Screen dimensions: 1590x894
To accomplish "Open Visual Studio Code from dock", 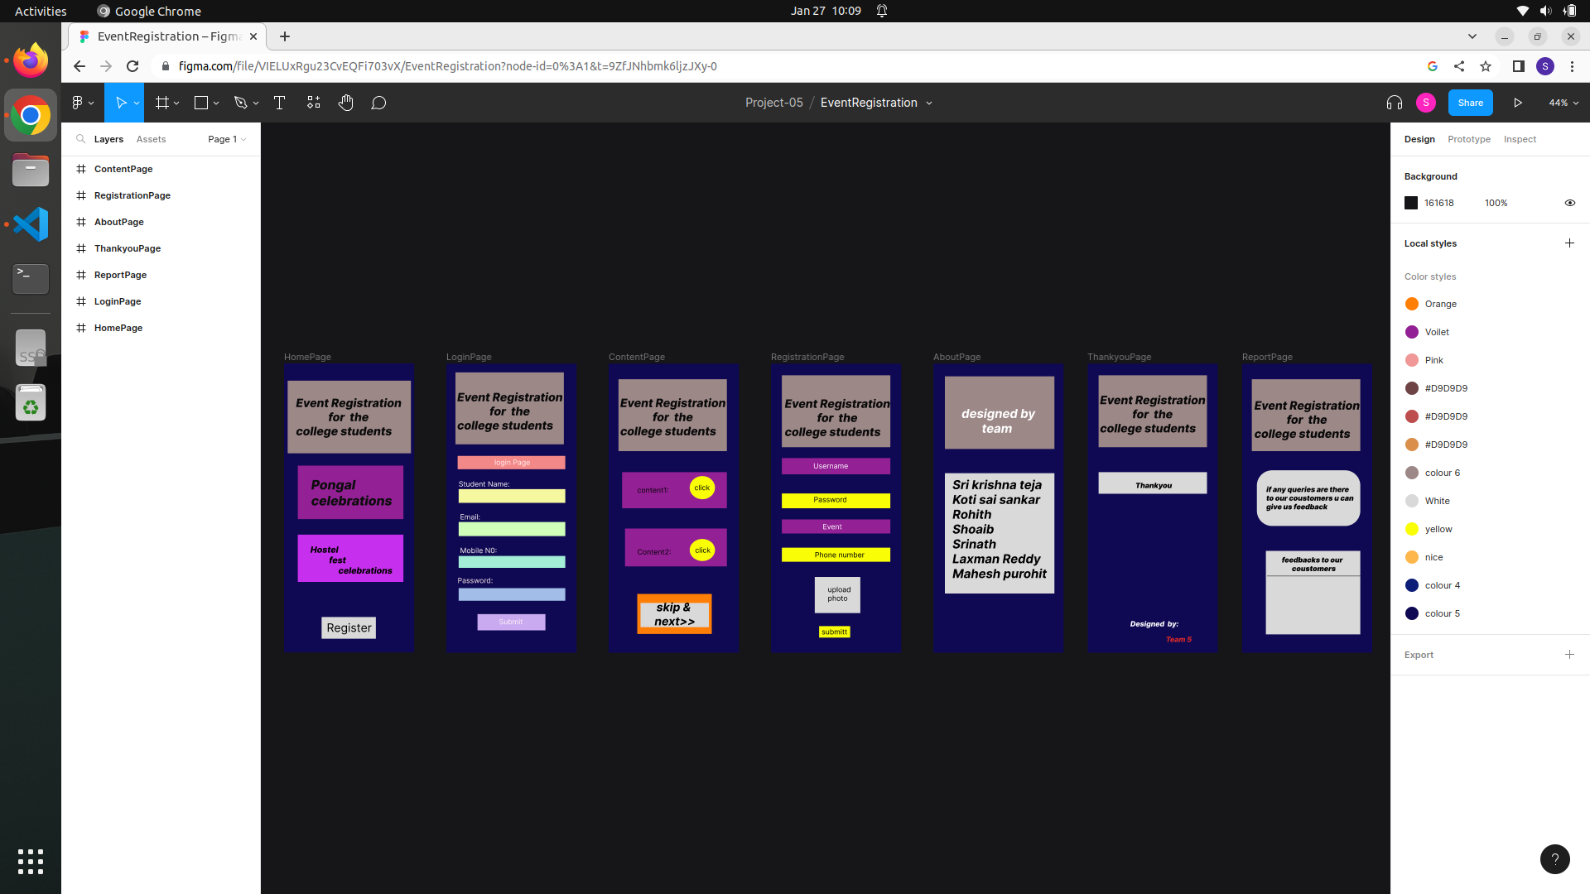I will [31, 224].
